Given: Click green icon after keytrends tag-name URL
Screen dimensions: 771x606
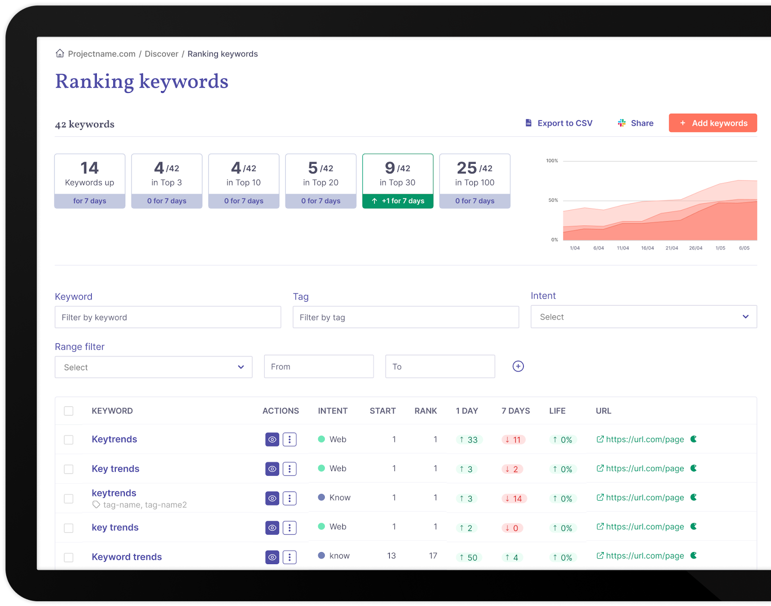Looking at the screenshot, I should pos(693,497).
